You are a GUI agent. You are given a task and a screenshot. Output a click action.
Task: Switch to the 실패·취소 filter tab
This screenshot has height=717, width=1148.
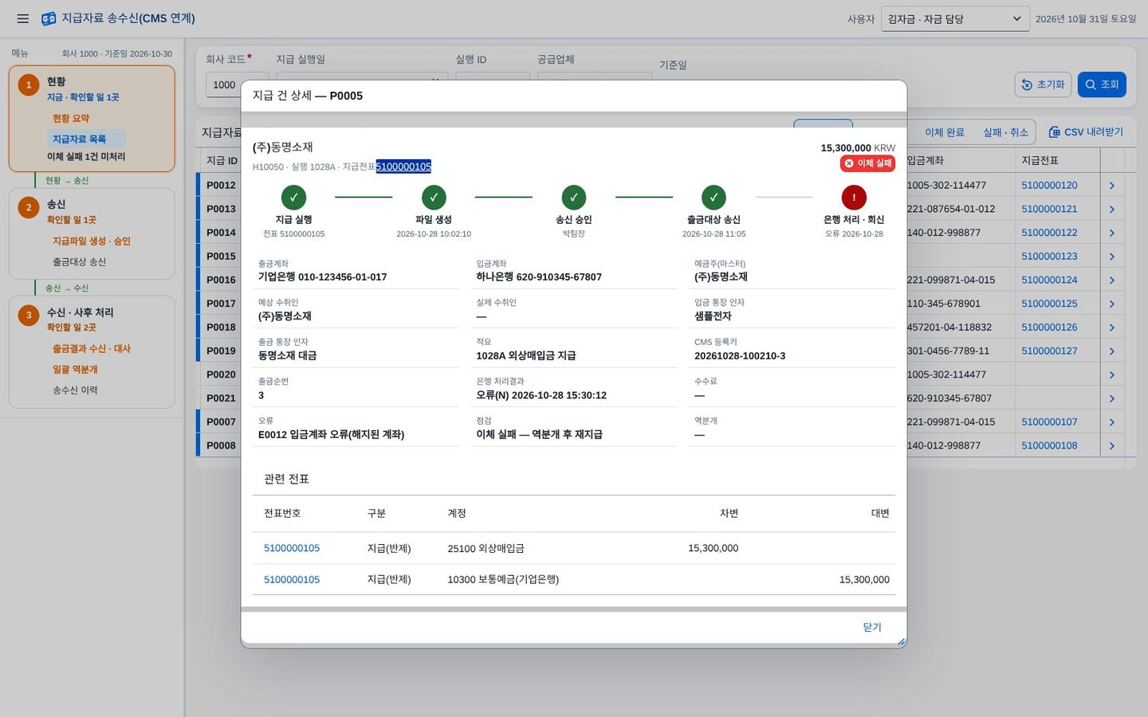(x=1005, y=132)
